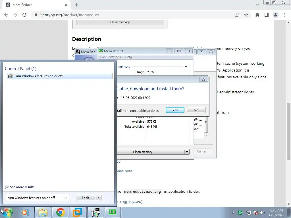
Task: Click the Windows Start orb
Action: click(7, 212)
